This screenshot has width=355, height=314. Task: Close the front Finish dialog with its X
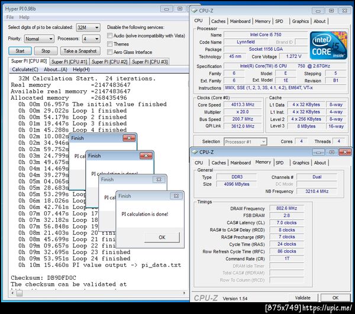point(176,196)
